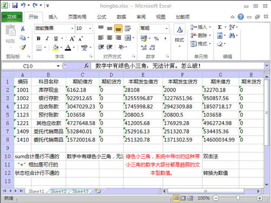
Task: Open the font name dropdown 微软雅黑
Action: [72, 29]
